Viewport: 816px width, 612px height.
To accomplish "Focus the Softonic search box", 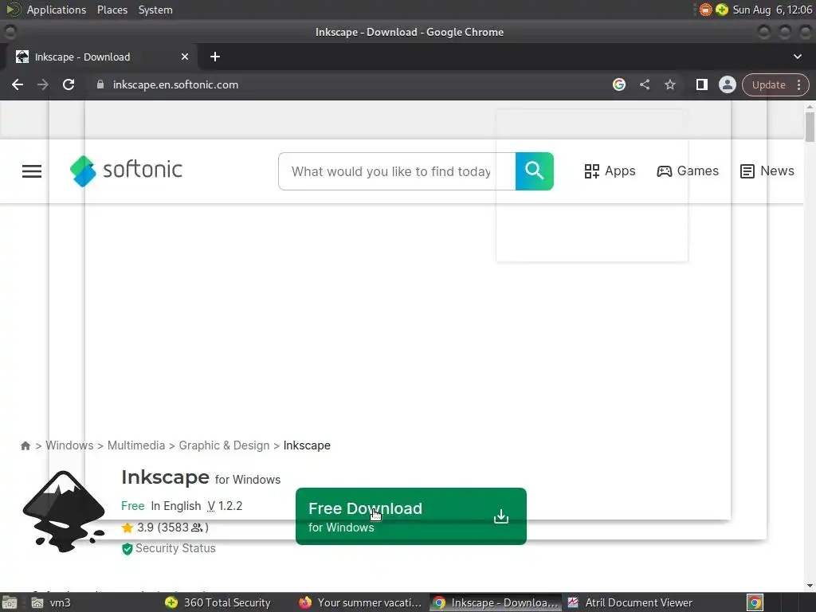I will click(x=397, y=171).
